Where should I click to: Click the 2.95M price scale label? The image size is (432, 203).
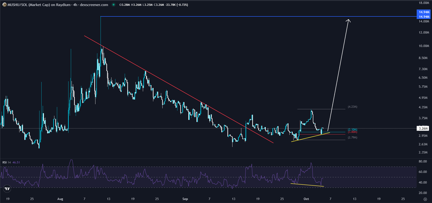[x=423, y=136]
